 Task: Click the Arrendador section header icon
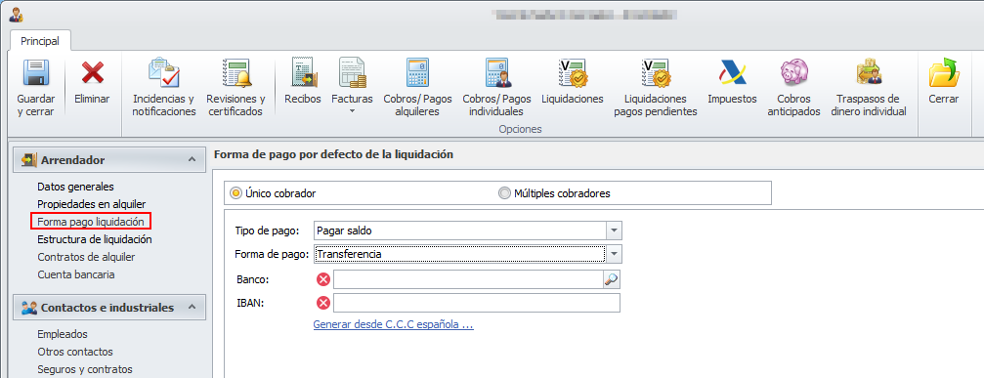point(29,160)
